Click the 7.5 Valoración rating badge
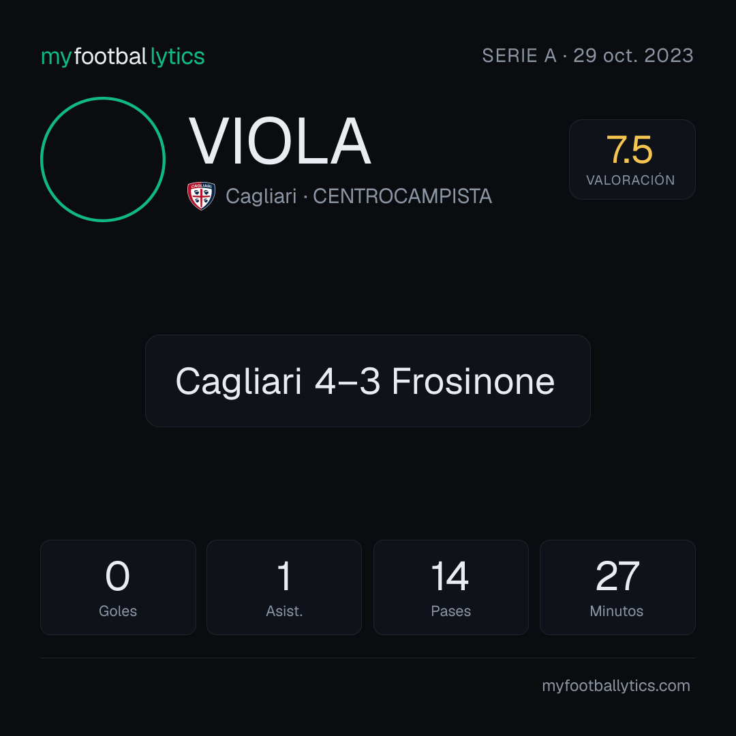Viewport: 736px width, 736px height. 632,159
